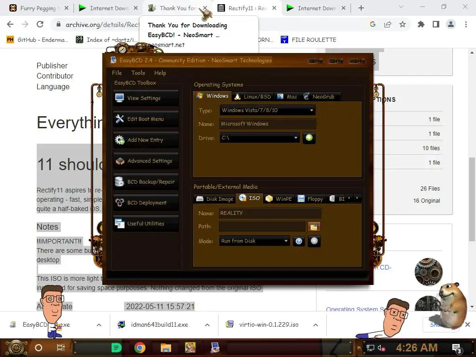The height and width of the screenshot is (357, 476).
Task: Open BCD Backup/Repair section
Action: (145, 182)
